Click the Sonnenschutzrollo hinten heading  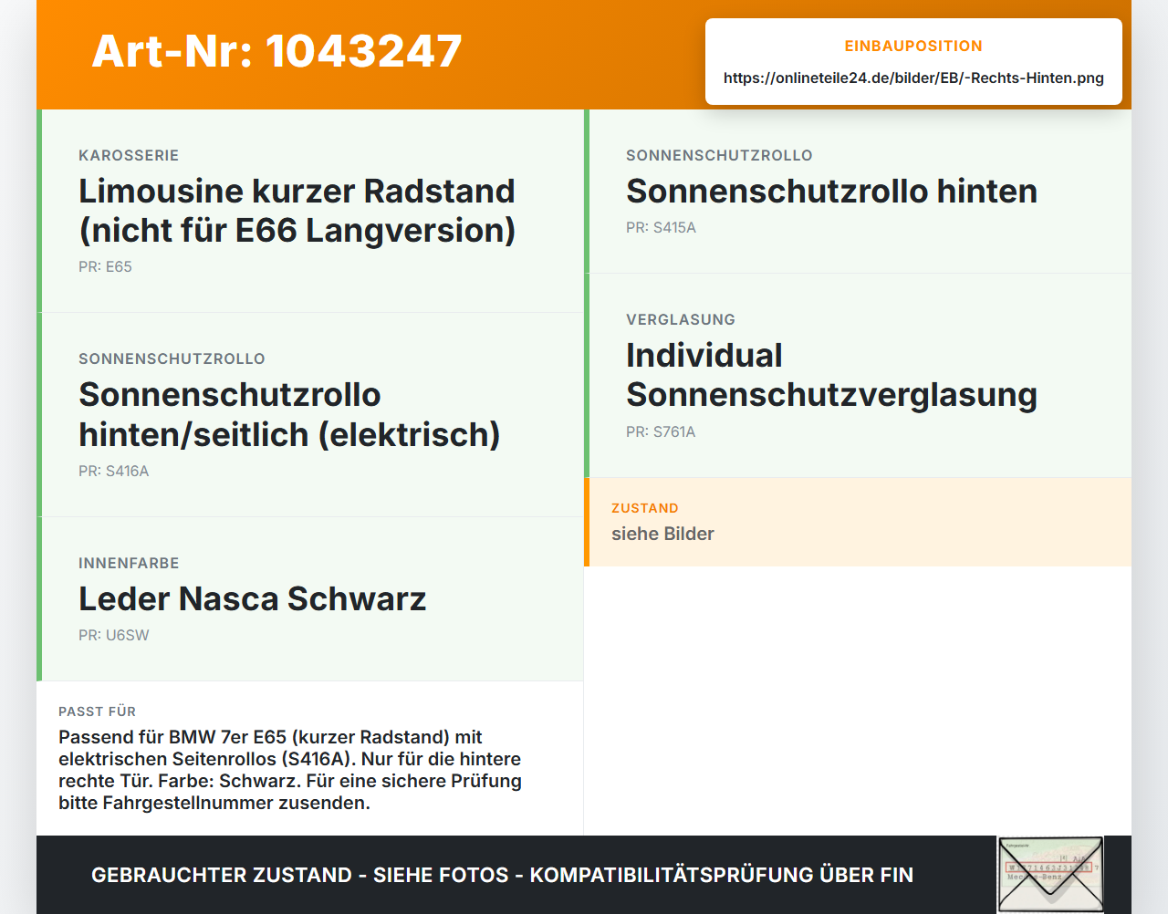(831, 191)
